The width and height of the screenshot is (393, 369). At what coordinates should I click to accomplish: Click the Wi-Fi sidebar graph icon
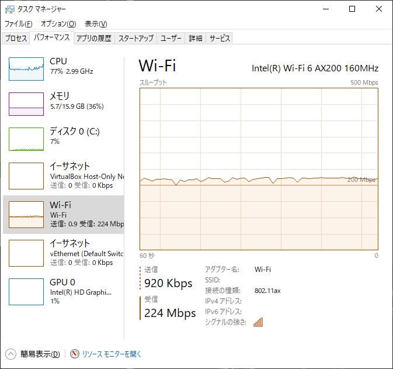pos(26,215)
